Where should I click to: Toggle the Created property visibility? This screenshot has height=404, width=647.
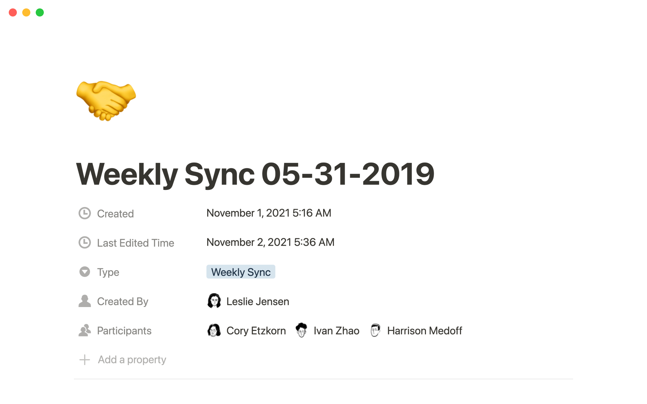coord(115,213)
